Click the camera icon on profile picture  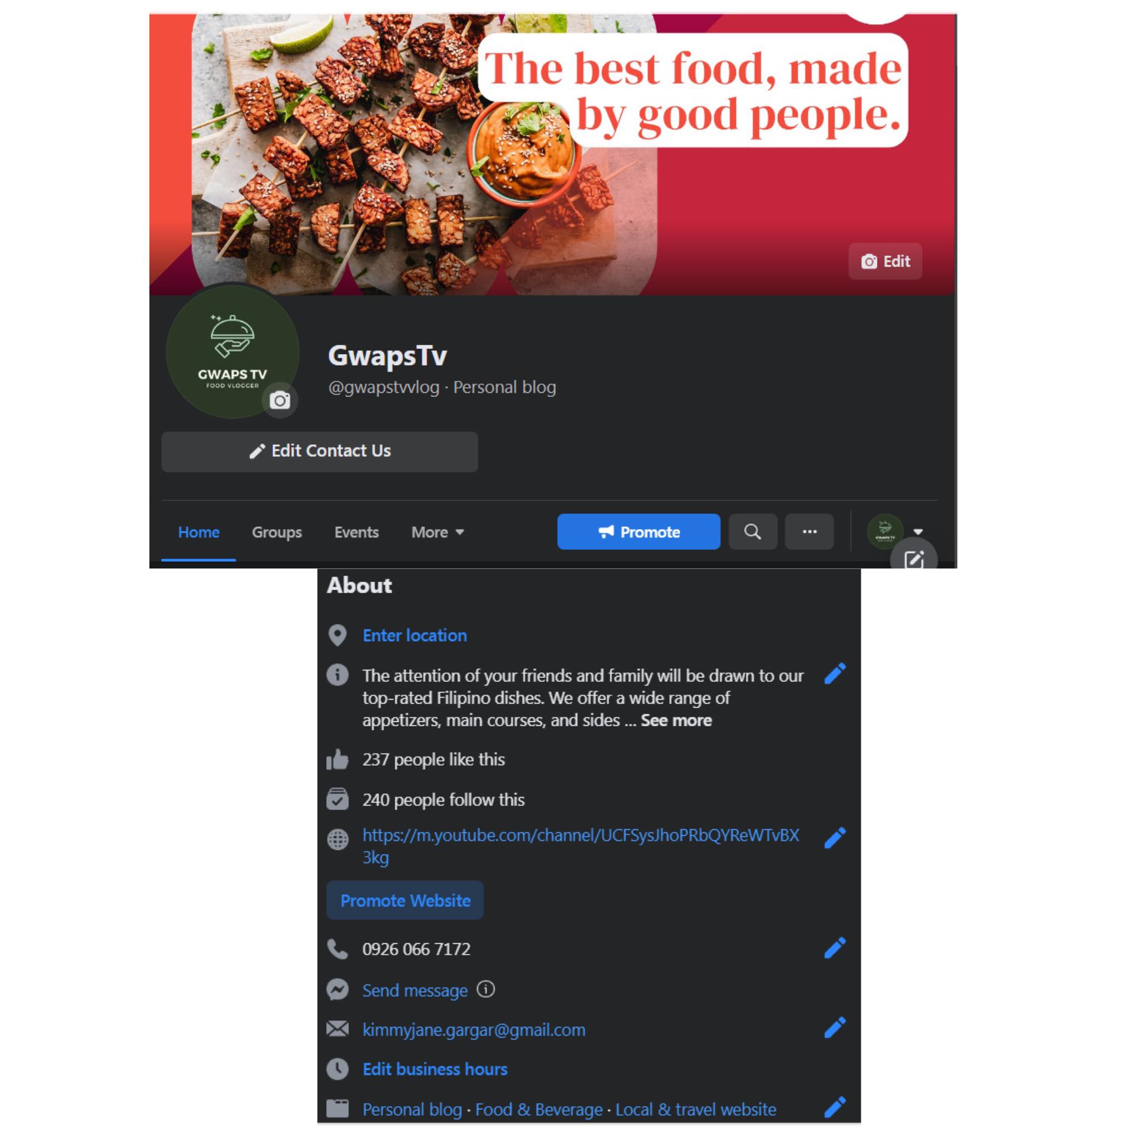pyautogui.click(x=280, y=401)
